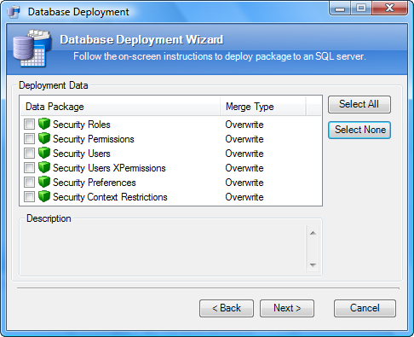Select the Security Users XPermissions row label

[x=109, y=168]
